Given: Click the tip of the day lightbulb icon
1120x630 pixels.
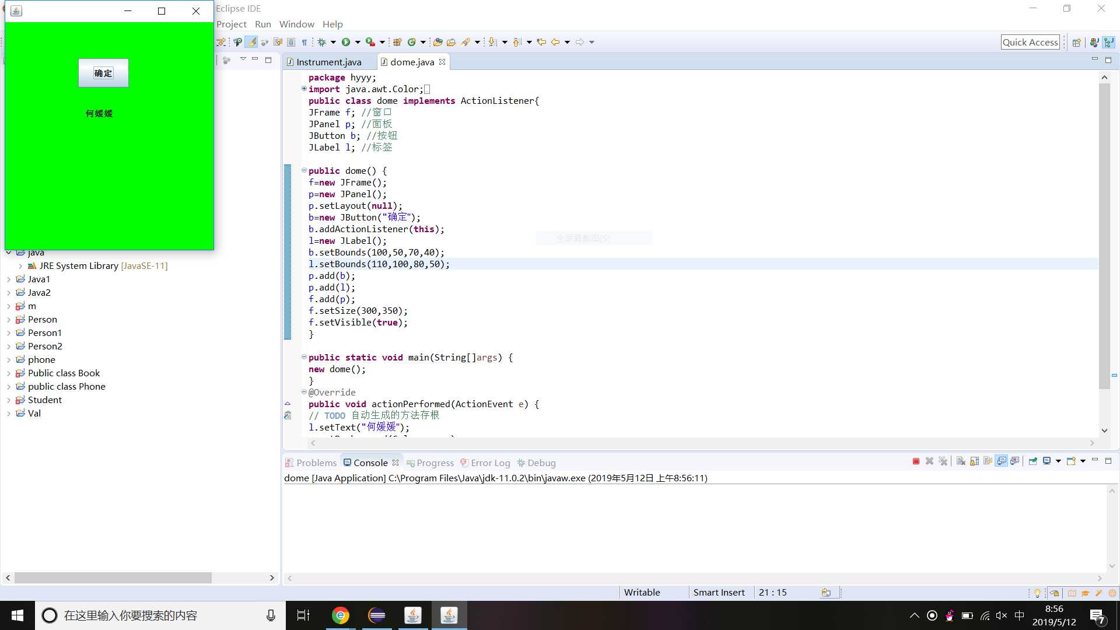Looking at the screenshot, I should pyautogui.click(x=1037, y=593).
